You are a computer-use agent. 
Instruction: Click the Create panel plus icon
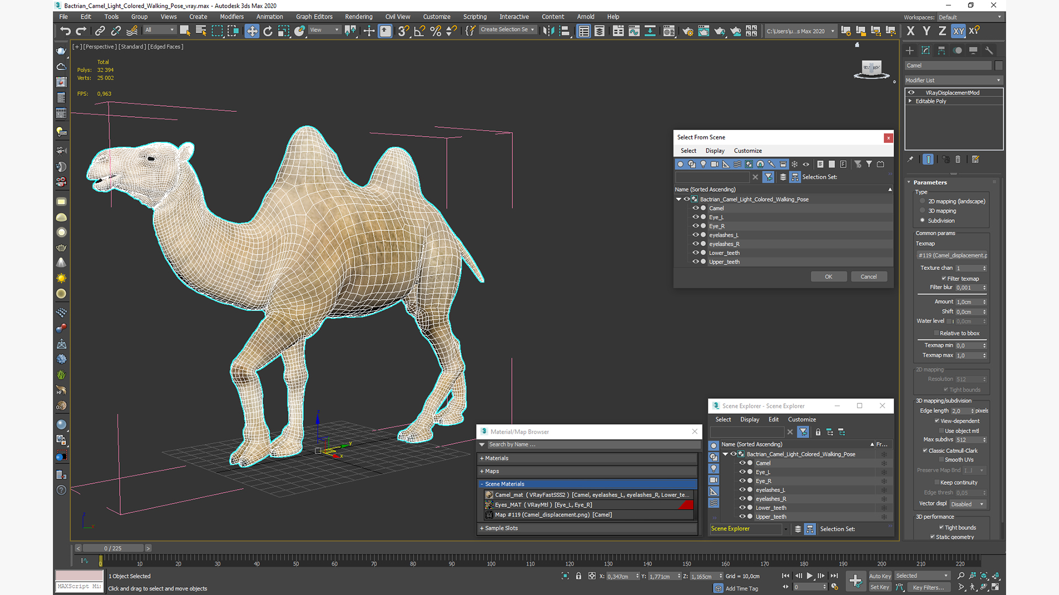910,50
